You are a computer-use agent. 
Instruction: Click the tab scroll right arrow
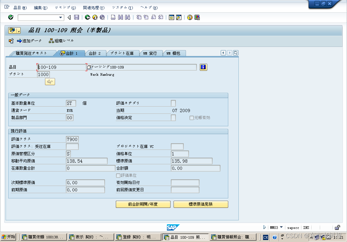coord(230,53)
